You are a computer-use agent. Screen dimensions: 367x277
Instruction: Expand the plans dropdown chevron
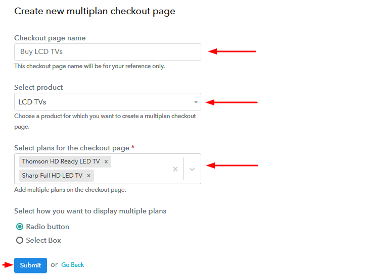tap(192, 169)
